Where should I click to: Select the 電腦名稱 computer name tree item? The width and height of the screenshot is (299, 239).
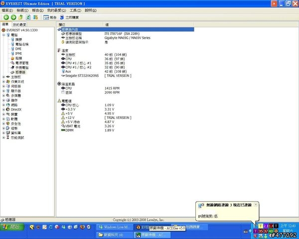click(22, 44)
